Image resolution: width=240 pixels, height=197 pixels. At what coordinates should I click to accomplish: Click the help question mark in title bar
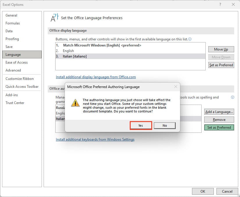(x=220, y=4)
